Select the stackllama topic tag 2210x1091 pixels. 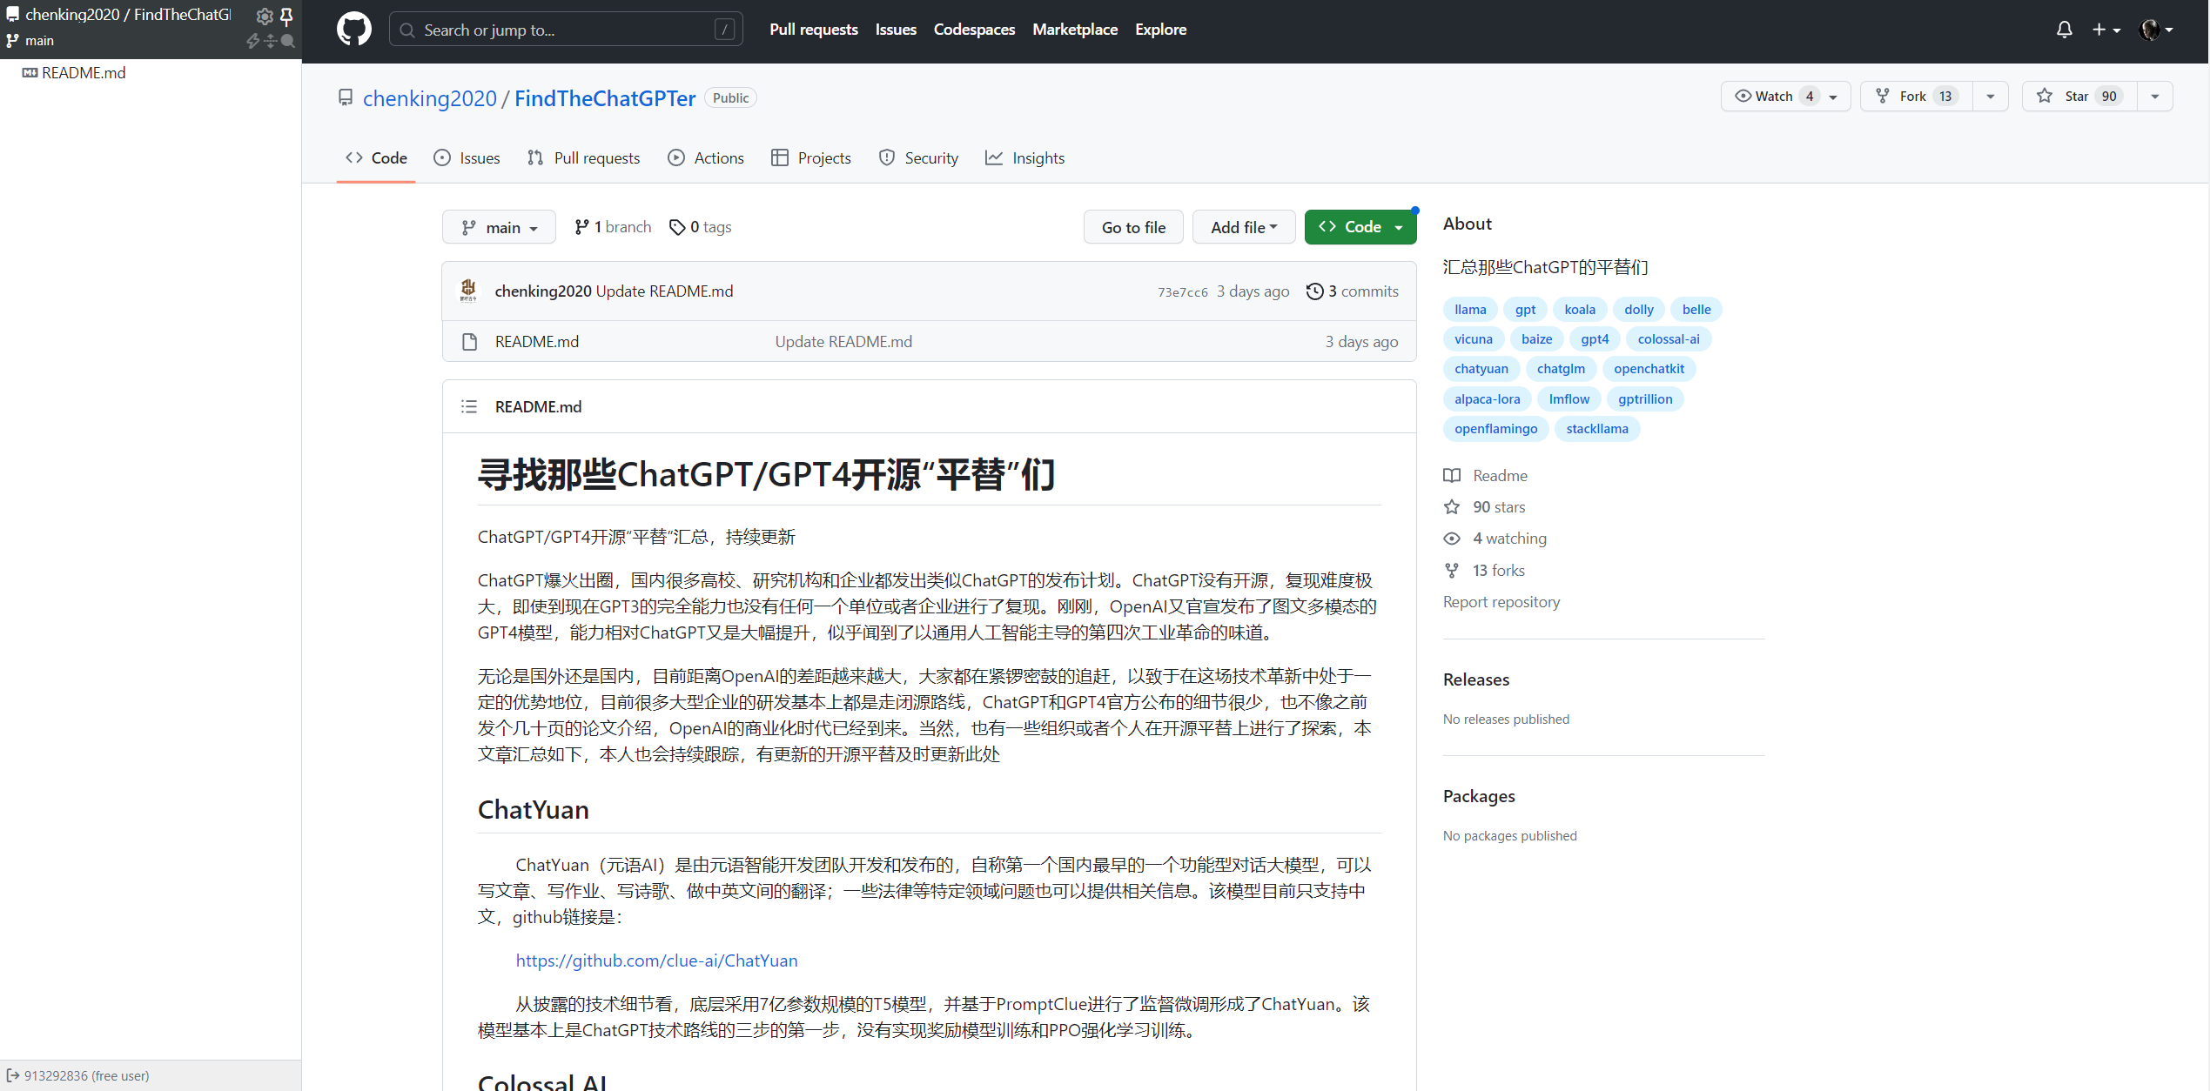pos(1596,429)
